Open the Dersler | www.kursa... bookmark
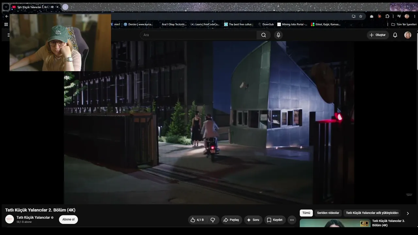418x235 pixels. pyautogui.click(x=138, y=24)
